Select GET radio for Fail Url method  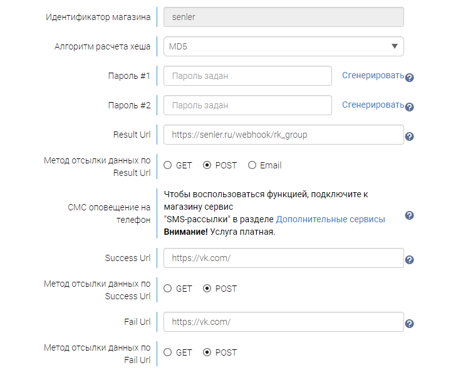168,352
